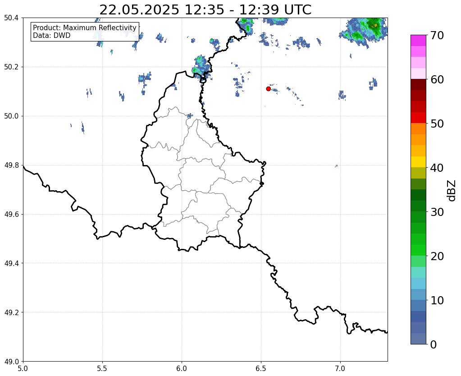The image size is (461, 376).
Task: Click the 49.6 latitude axis label
Action: (11, 215)
